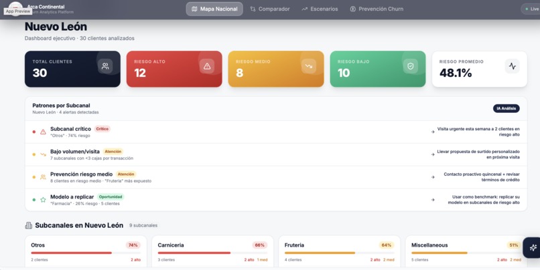Click the people icon beside Prevención riesgo medio
The image size is (540, 270).
tap(43, 177)
